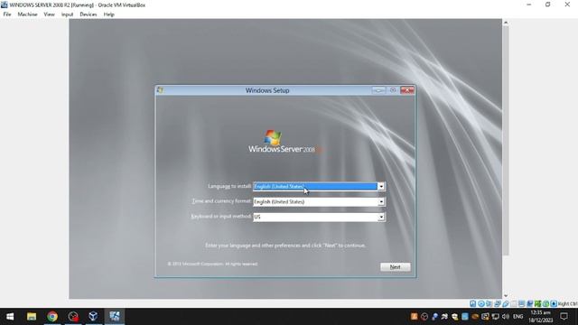The image size is (578, 325).
Task: Open the Windows Start menu
Action: coord(10,317)
